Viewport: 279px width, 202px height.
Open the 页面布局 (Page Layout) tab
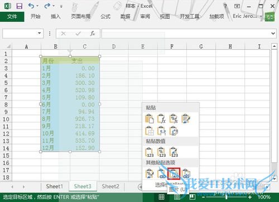(x=81, y=16)
